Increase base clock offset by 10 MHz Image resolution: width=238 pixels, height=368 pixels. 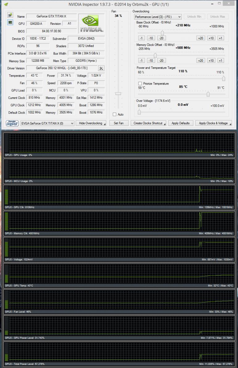click(x=211, y=38)
